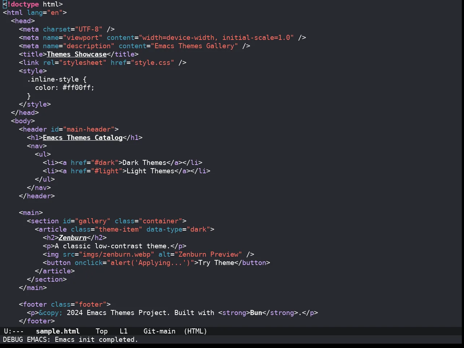464x348 pixels.
Task: Click the 'main-header' id string
Action: pos(89,129)
